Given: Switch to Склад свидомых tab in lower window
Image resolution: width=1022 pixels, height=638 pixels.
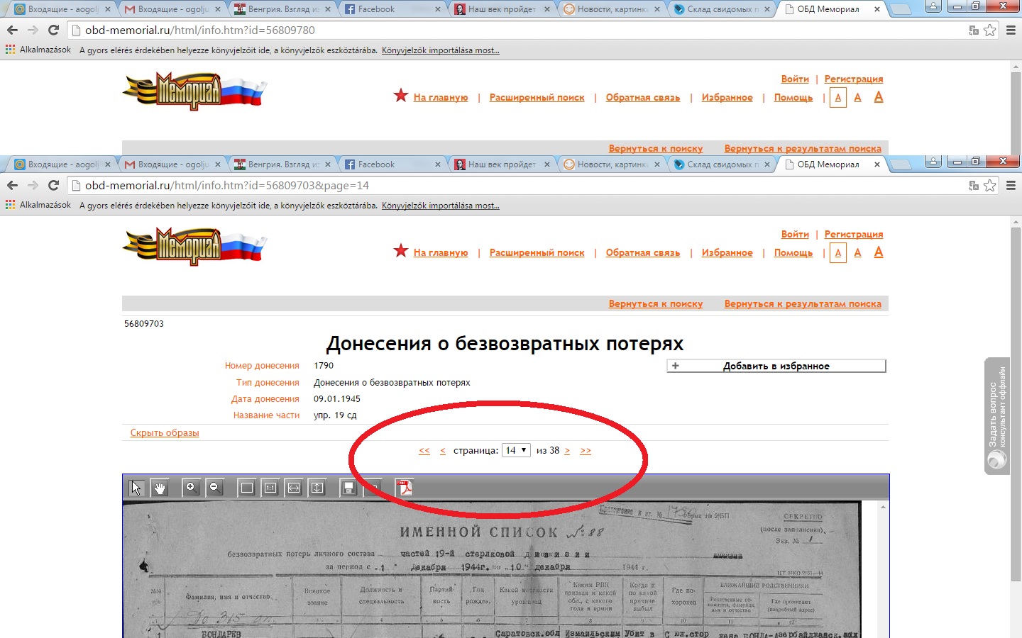Looking at the screenshot, I should 720,164.
